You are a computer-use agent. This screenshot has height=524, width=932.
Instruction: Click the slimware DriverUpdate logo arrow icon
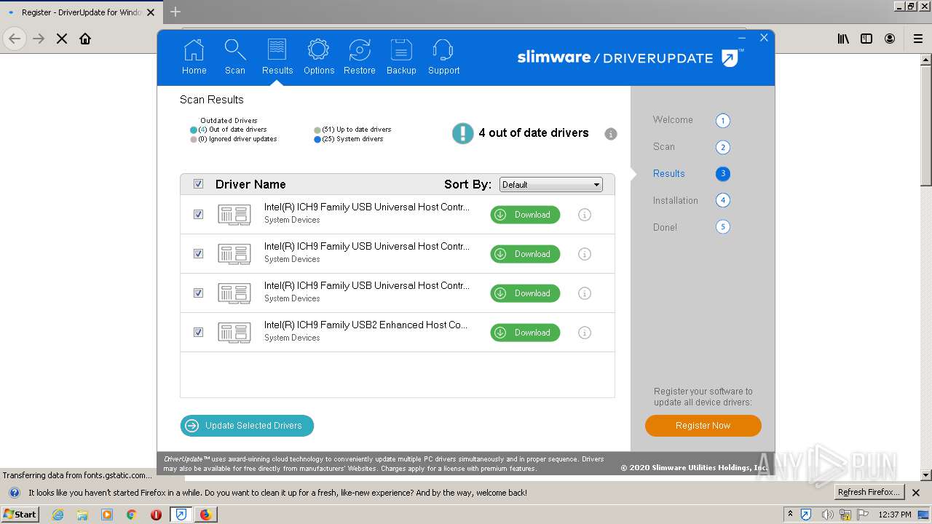pyautogui.click(x=730, y=58)
